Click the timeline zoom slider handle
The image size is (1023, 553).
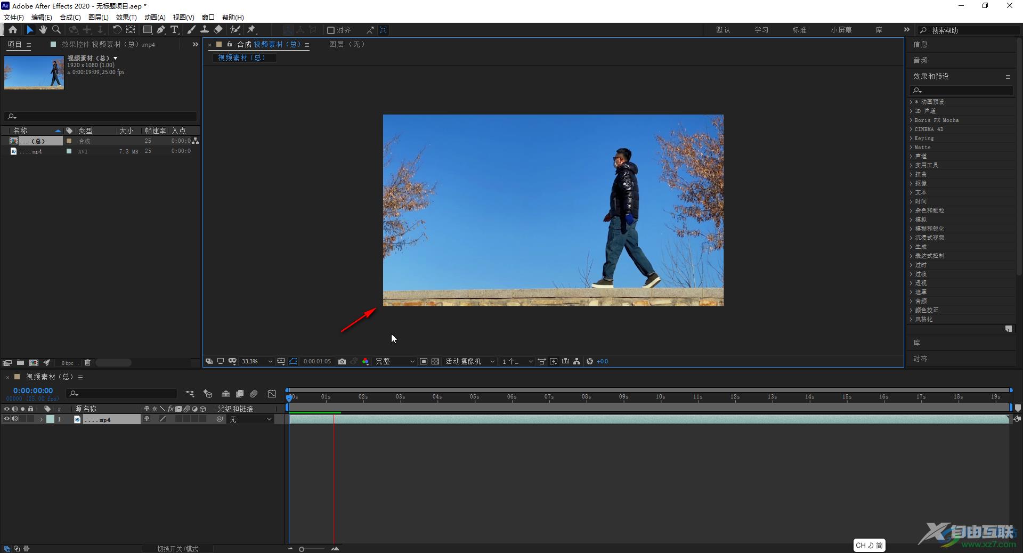(x=302, y=549)
